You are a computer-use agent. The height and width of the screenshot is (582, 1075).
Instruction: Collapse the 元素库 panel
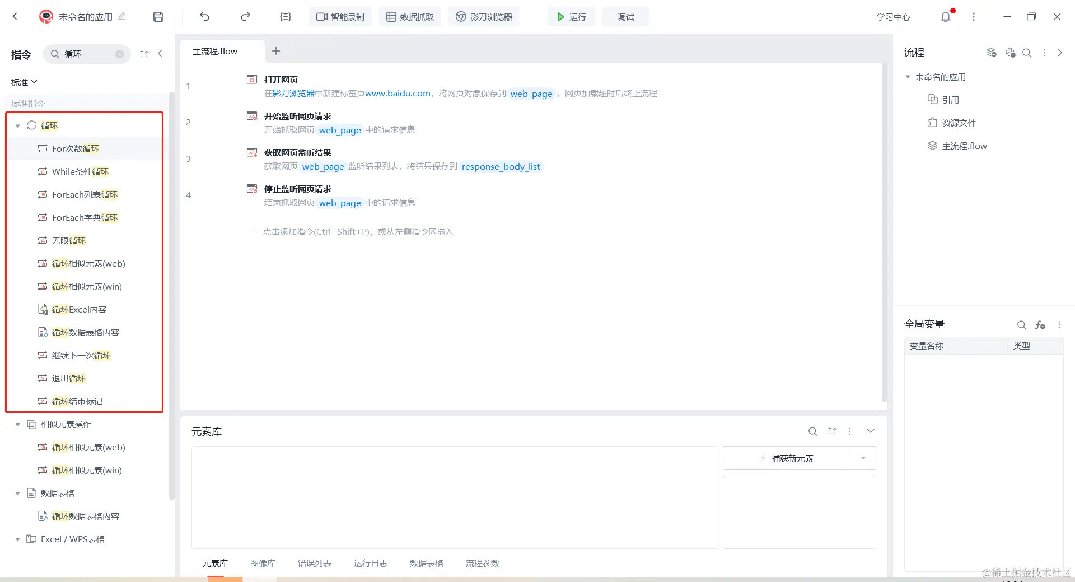click(871, 431)
